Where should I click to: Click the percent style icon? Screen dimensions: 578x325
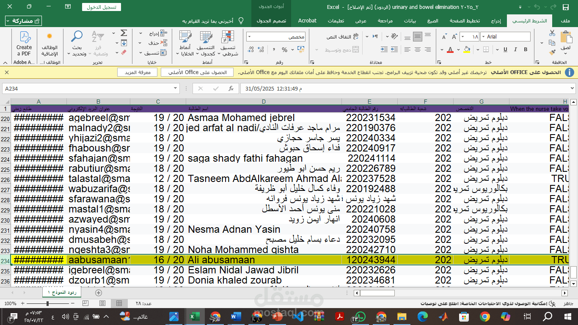(284, 50)
